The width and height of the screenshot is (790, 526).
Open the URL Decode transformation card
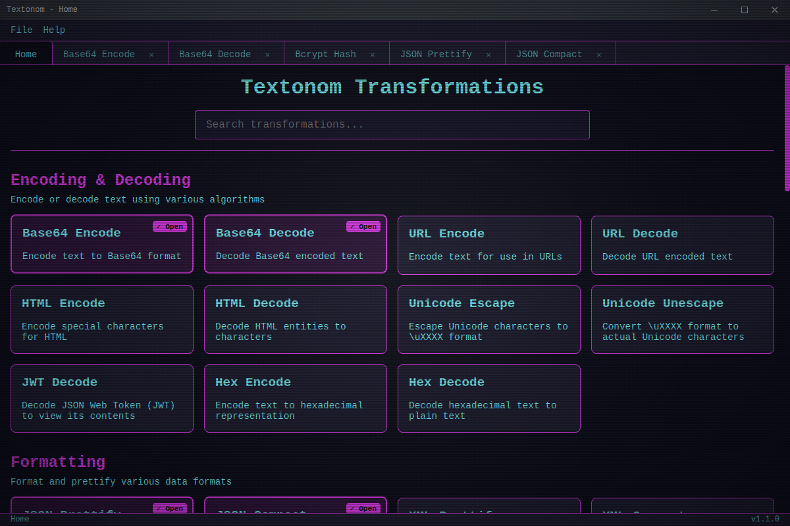pos(682,245)
